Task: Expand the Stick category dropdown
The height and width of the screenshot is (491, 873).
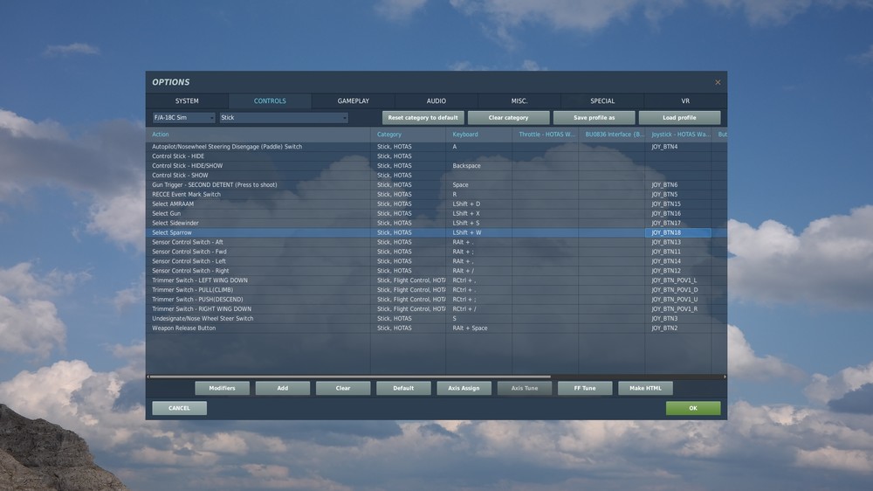Action: point(284,118)
